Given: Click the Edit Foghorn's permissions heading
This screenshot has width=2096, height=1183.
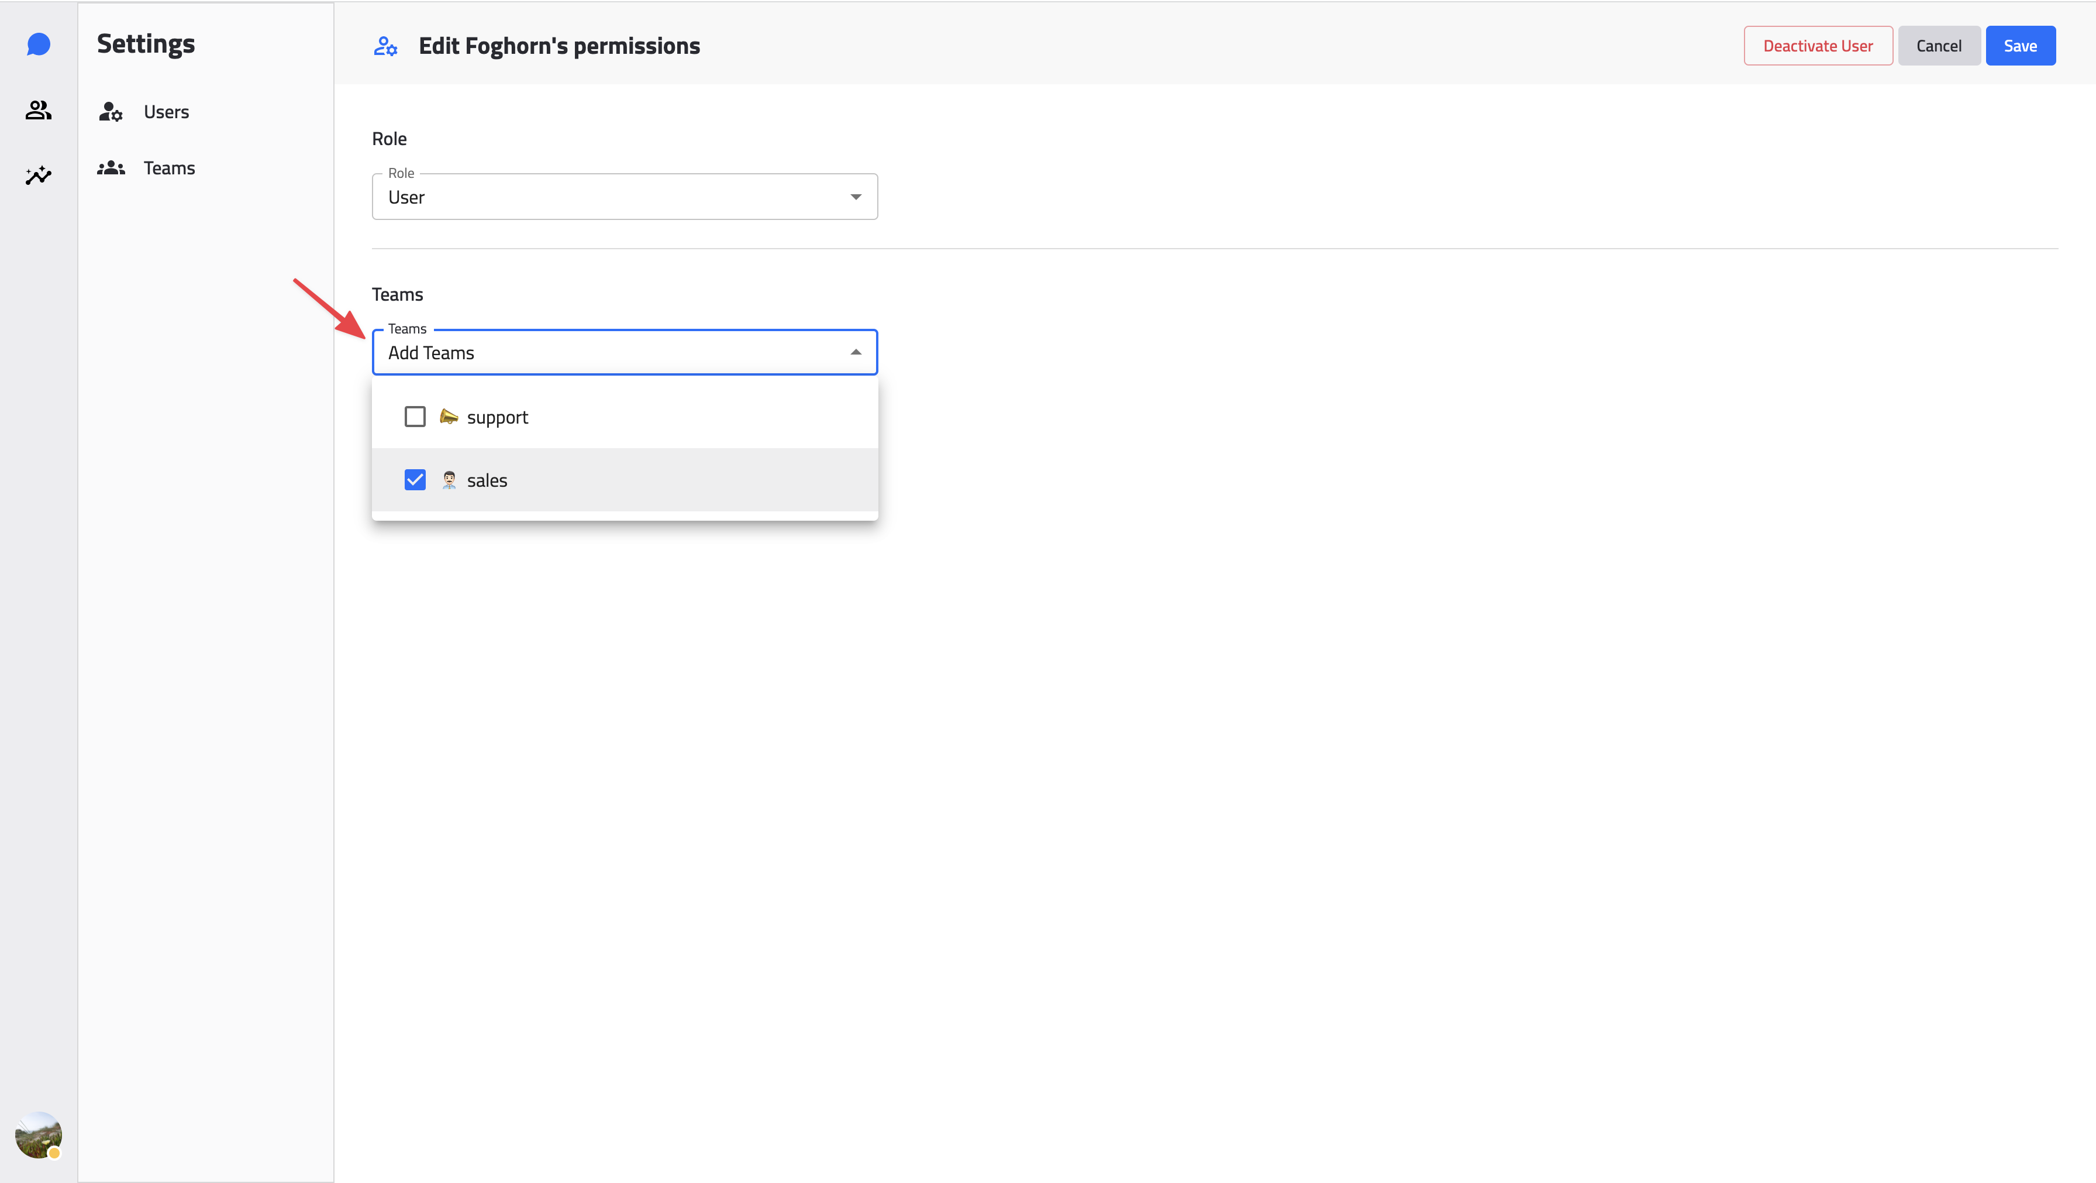Looking at the screenshot, I should click(559, 46).
